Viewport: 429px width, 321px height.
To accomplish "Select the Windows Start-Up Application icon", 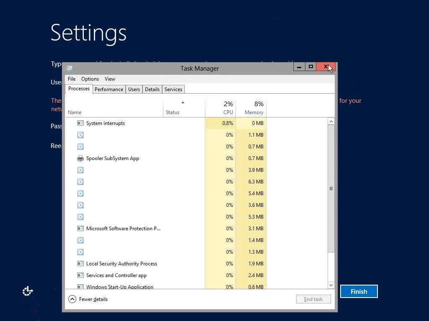I will [80, 287].
